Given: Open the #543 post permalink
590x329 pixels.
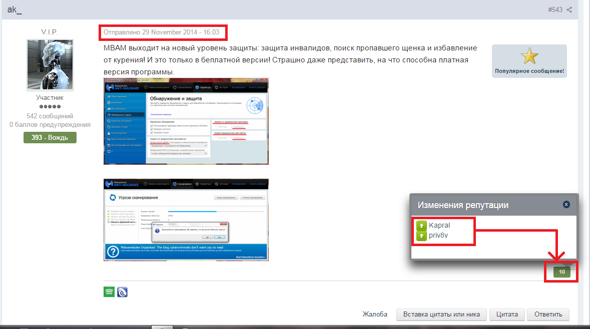Looking at the screenshot, I should click(x=555, y=10).
